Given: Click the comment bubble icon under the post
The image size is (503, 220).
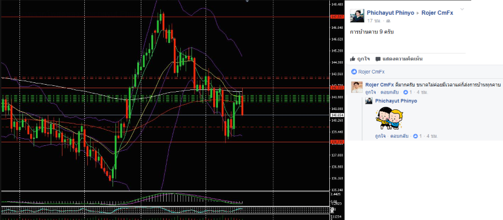Looking at the screenshot, I should (x=378, y=59).
